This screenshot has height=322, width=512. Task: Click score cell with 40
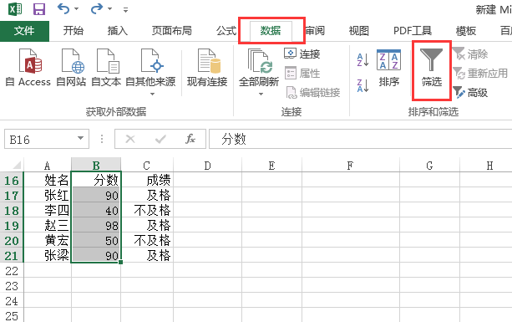[96, 210]
